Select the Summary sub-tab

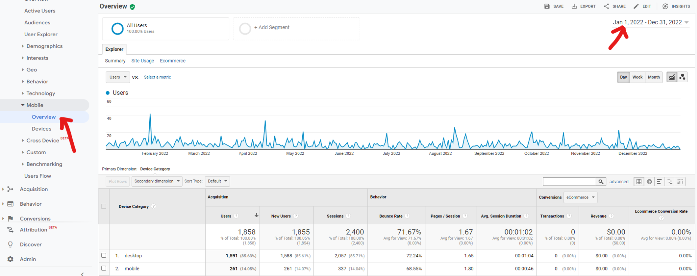[115, 61]
